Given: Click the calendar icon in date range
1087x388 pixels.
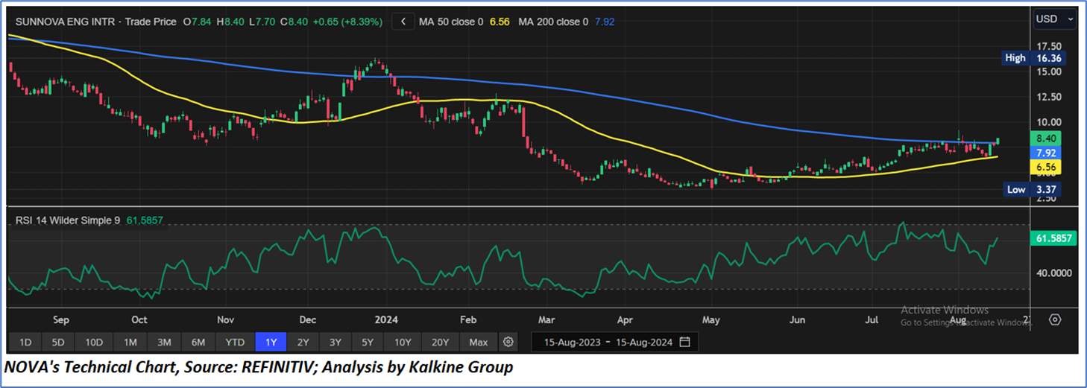Looking at the screenshot, I should click(x=685, y=342).
